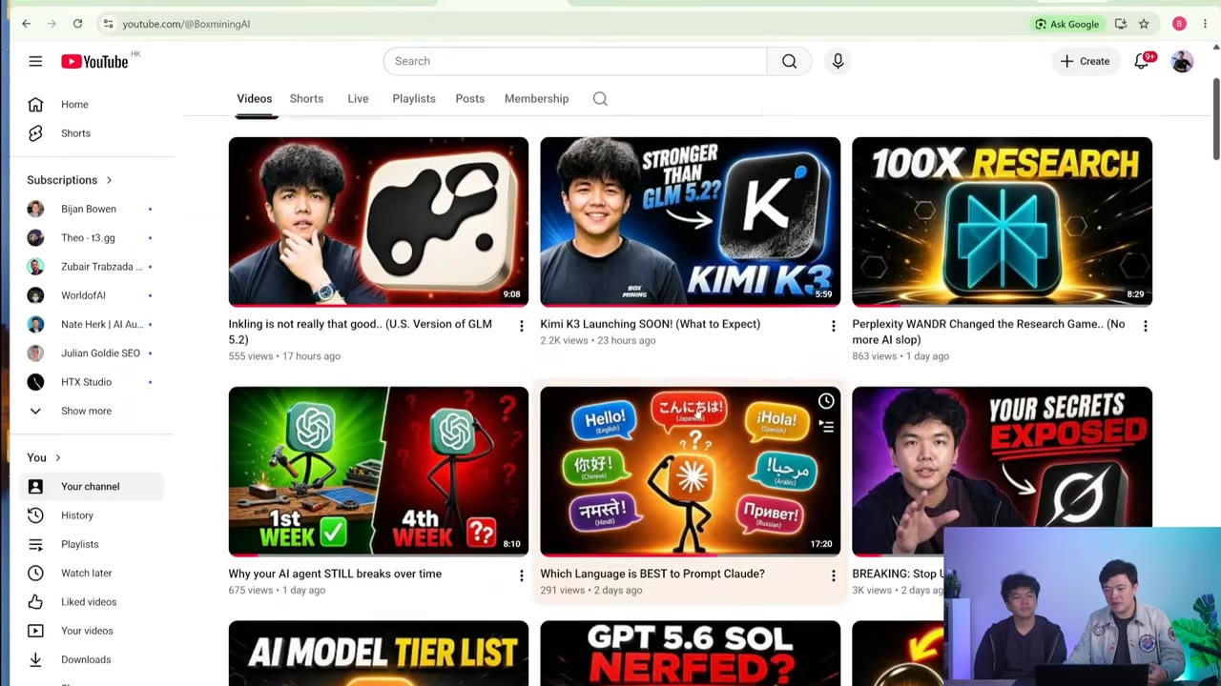
Task: Switch to the Videos tab
Action: click(255, 98)
